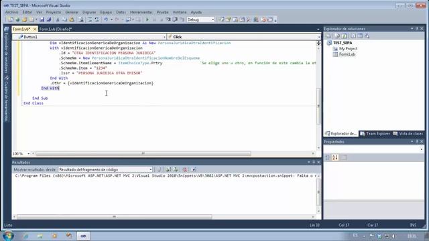
Task: Toggle word wrap icon in Resultados toolbar
Action: [194, 169]
